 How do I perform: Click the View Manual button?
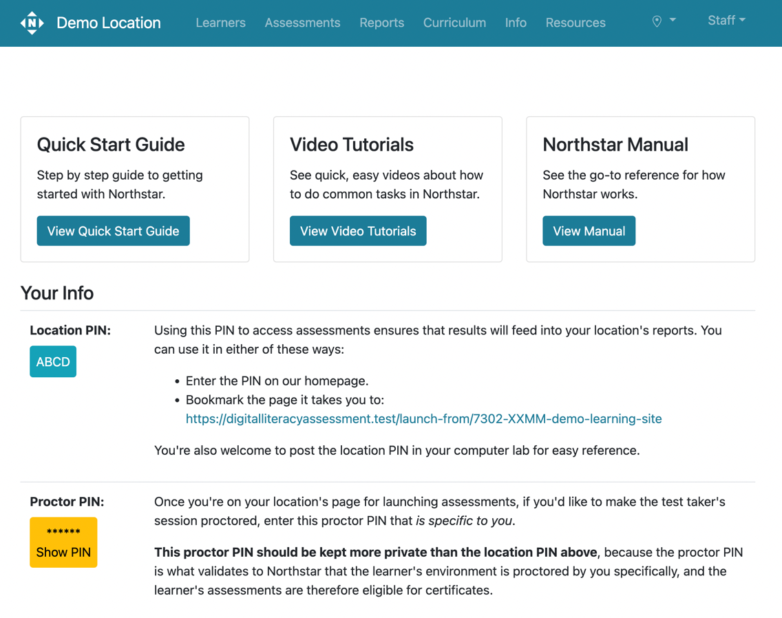(589, 231)
